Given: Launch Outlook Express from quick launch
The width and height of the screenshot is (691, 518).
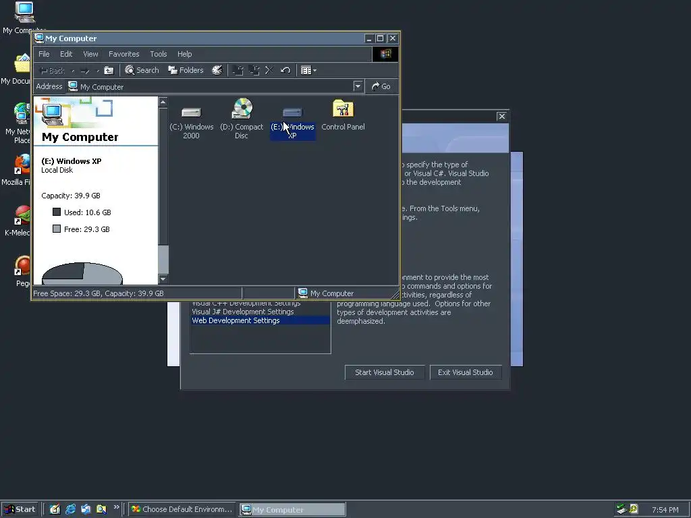Looking at the screenshot, I should pyautogui.click(x=86, y=509).
